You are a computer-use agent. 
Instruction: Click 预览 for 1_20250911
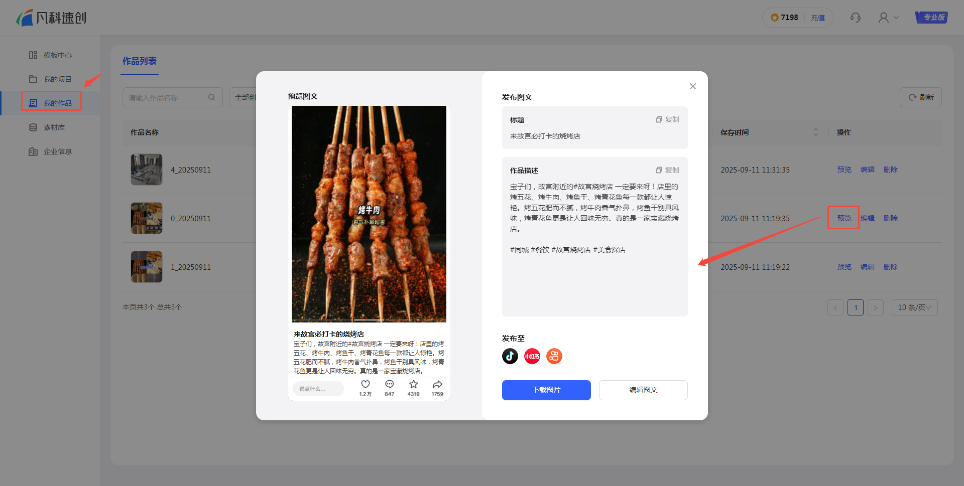click(845, 267)
